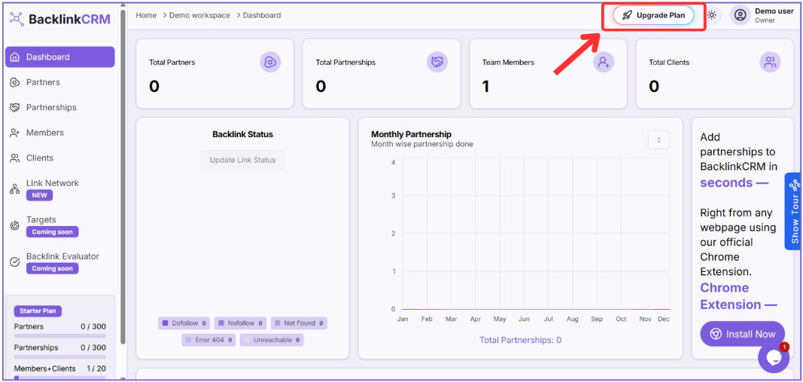Click the Total Partners card icon

pos(270,63)
